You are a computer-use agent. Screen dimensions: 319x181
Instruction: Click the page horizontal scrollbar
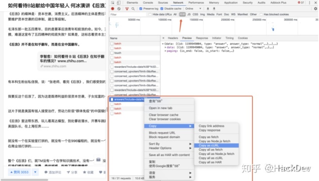(x=24, y=180)
